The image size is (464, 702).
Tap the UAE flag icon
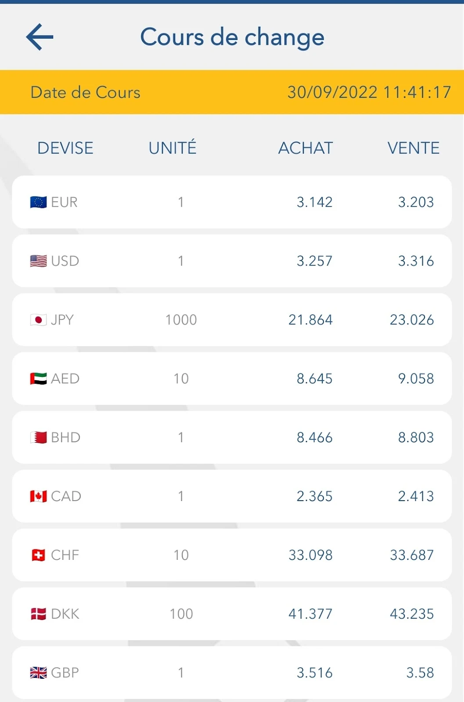(x=38, y=379)
